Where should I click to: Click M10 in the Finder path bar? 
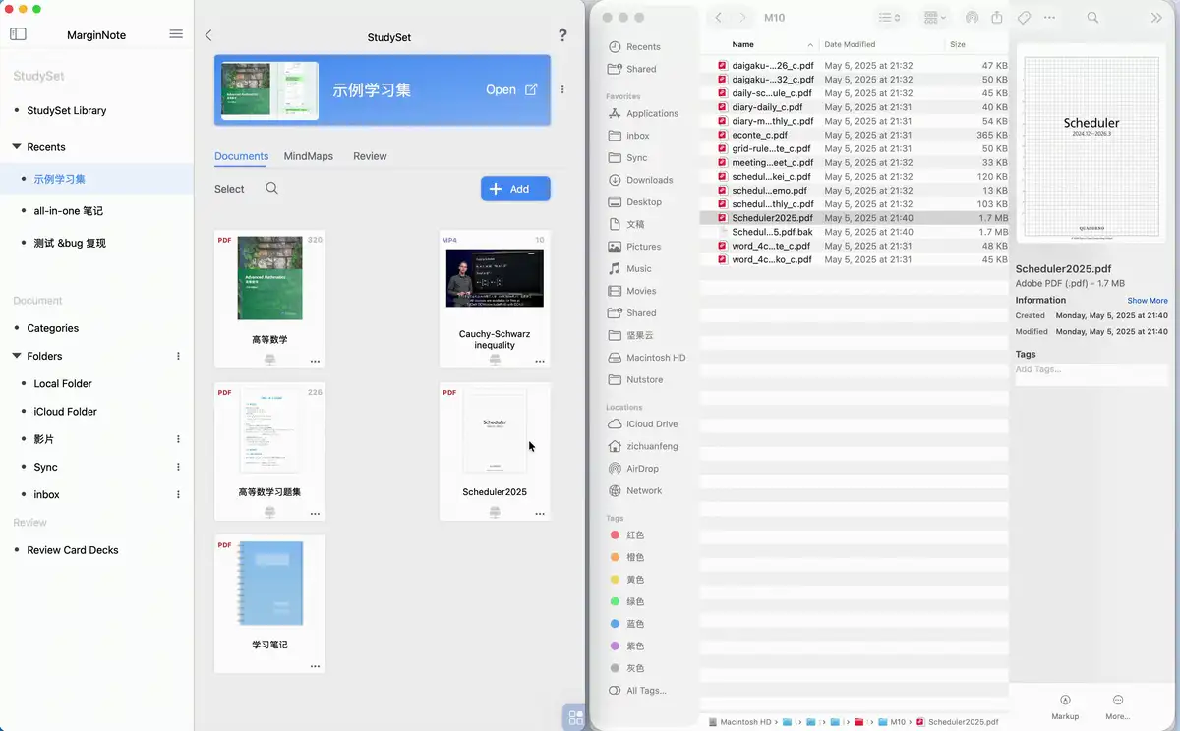pos(890,722)
